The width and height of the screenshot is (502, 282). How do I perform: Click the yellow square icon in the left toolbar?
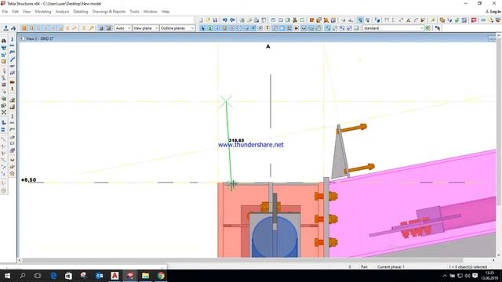(3, 61)
